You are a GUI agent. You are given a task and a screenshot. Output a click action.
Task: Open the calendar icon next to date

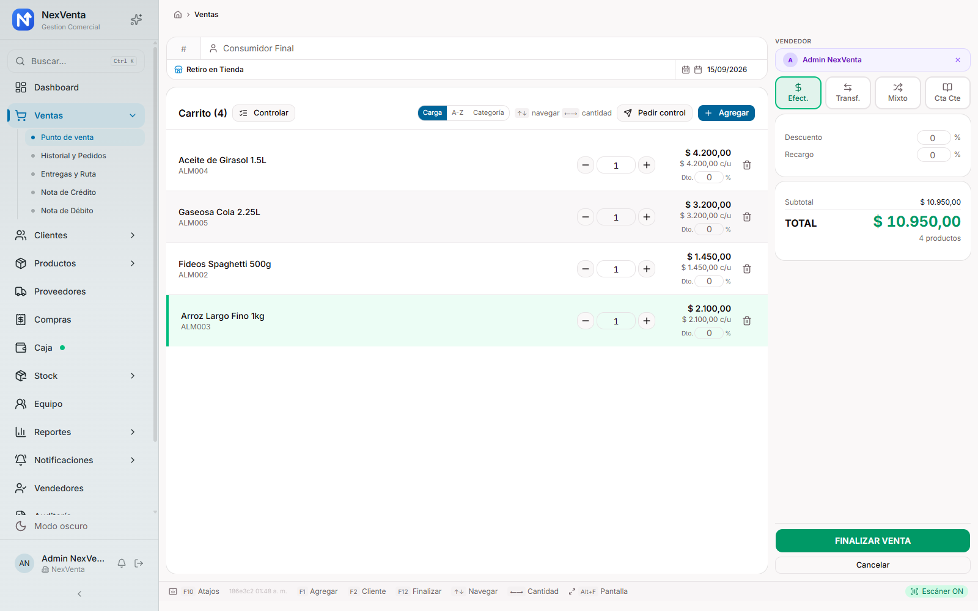(698, 70)
